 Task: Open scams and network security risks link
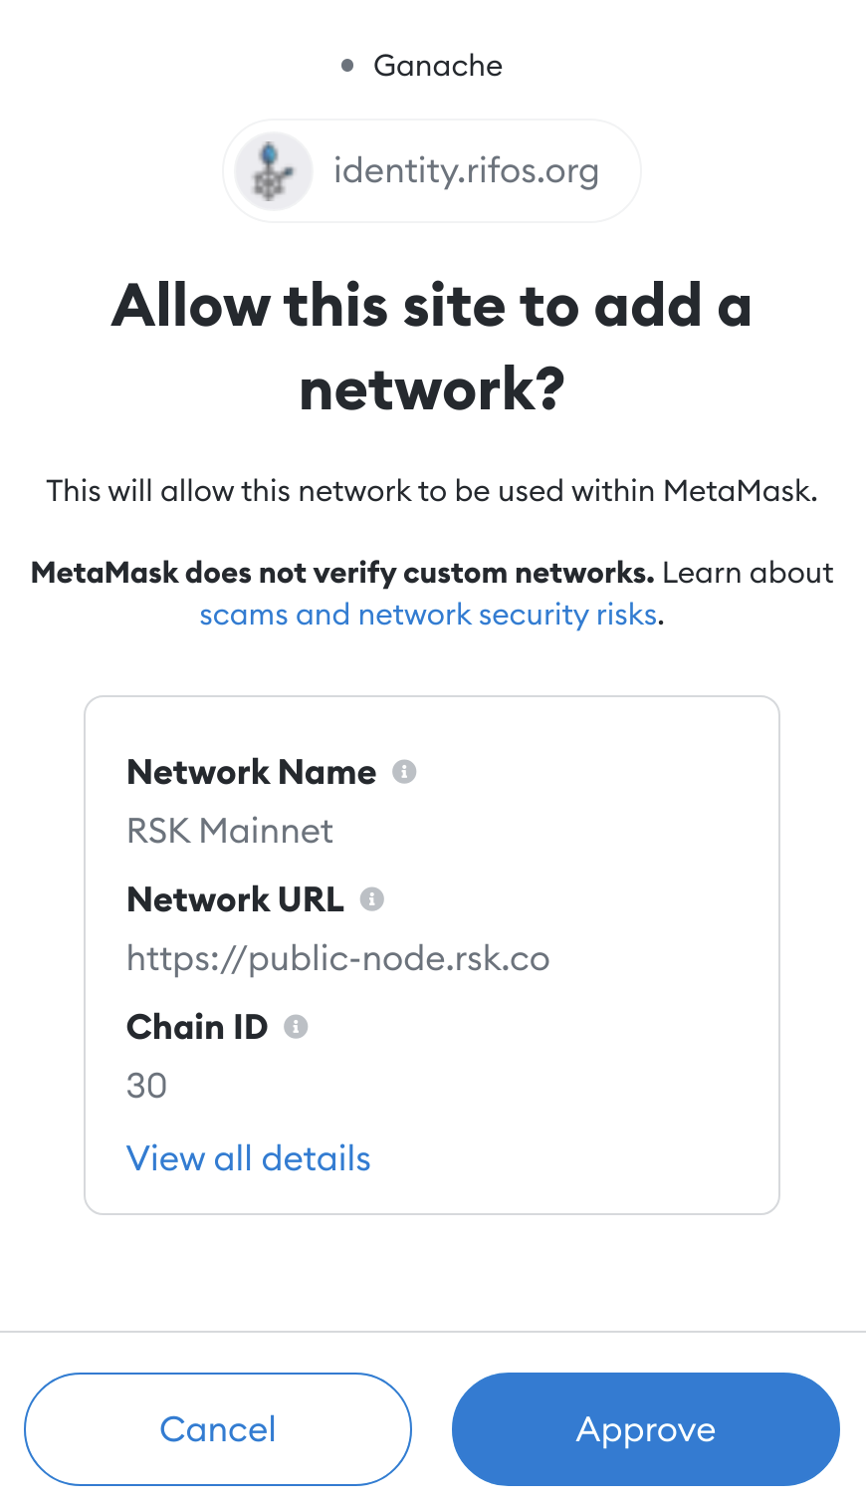point(428,615)
